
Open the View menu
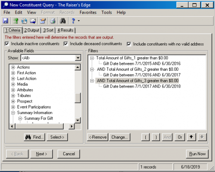coord(31,12)
